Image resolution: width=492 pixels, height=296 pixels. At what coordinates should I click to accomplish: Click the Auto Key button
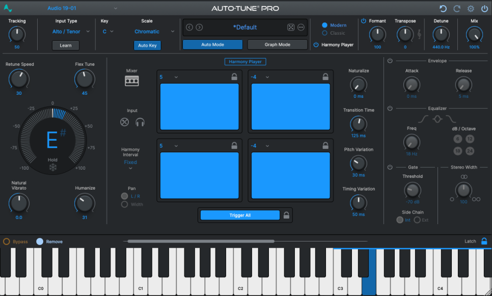pos(147,45)
